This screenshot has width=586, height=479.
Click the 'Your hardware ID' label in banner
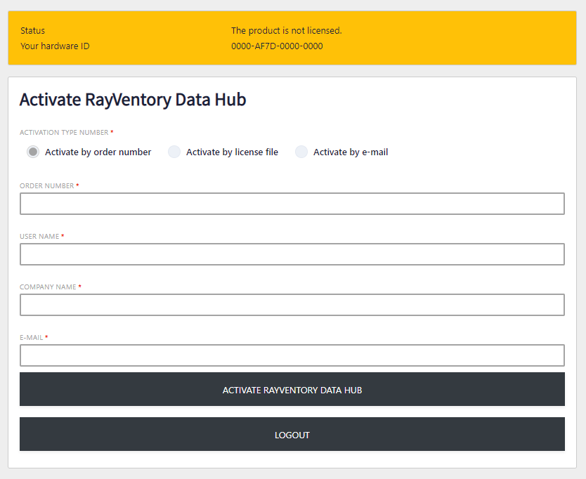click(x=55, y=46)
